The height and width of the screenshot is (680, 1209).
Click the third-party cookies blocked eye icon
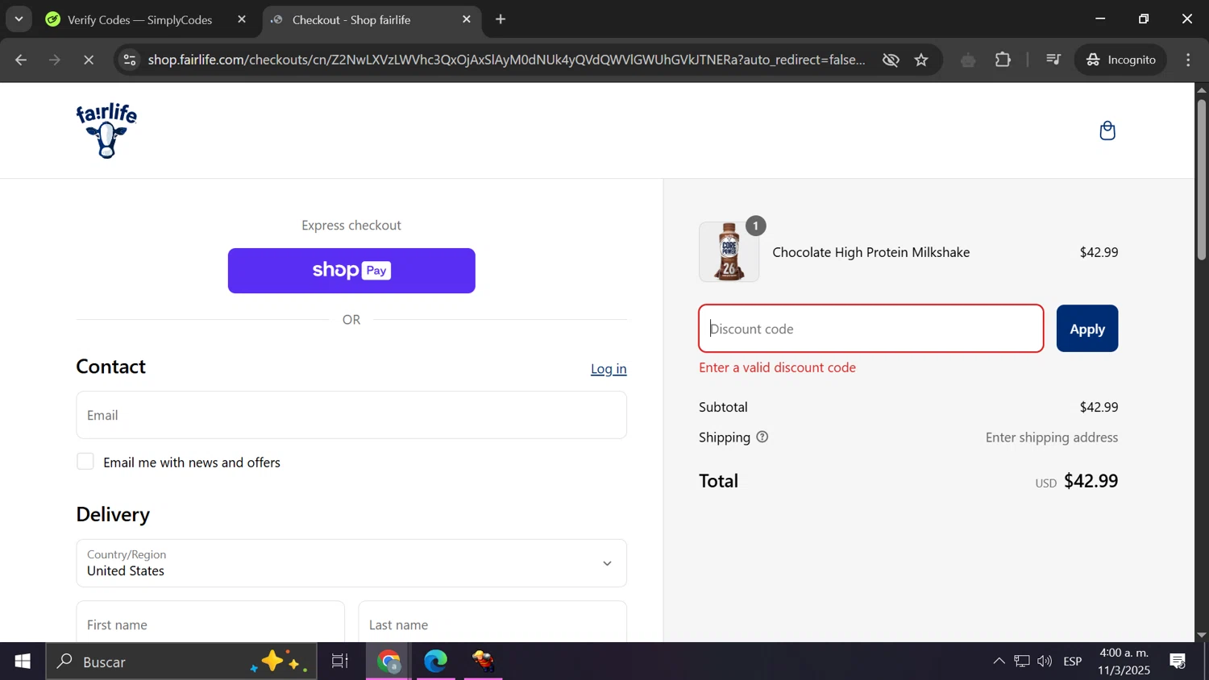(891, 60)
